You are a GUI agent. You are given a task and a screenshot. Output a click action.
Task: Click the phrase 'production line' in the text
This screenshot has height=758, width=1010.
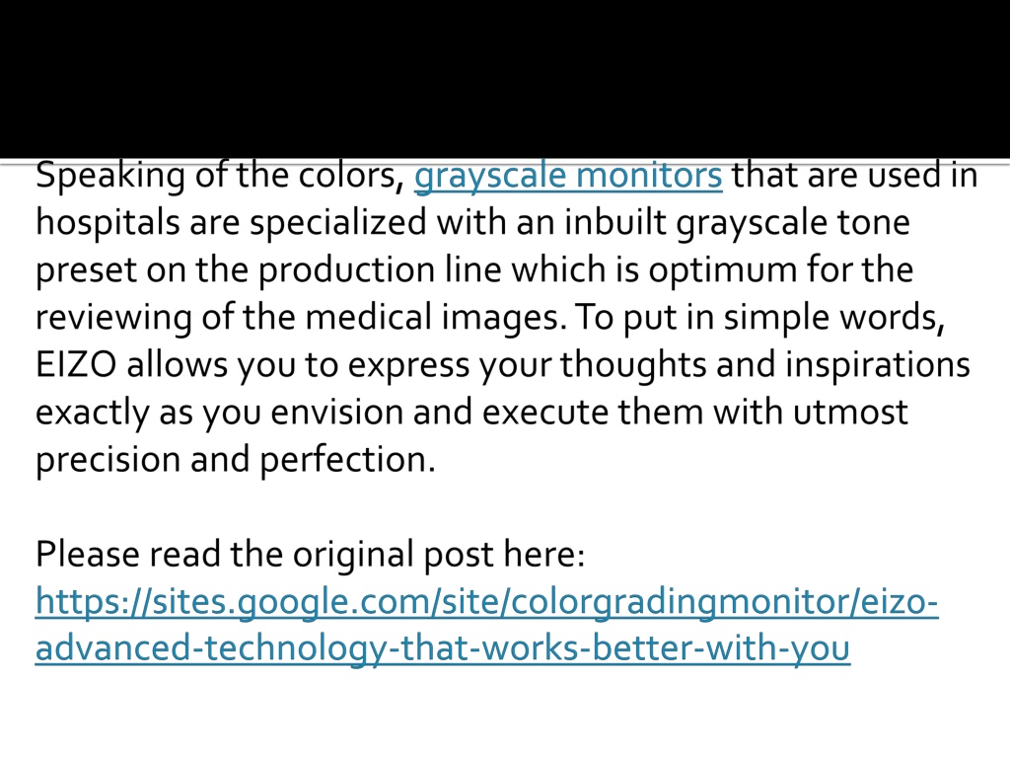tap(380, 270)
